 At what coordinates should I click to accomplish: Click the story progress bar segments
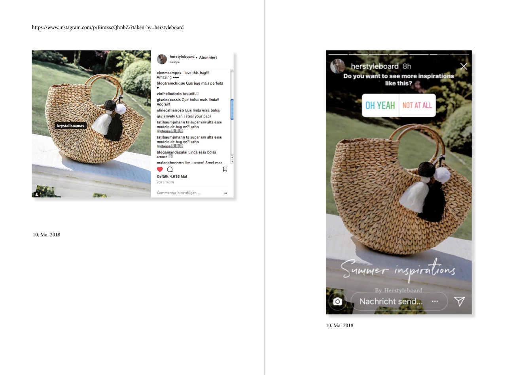[x=399, y=54]
